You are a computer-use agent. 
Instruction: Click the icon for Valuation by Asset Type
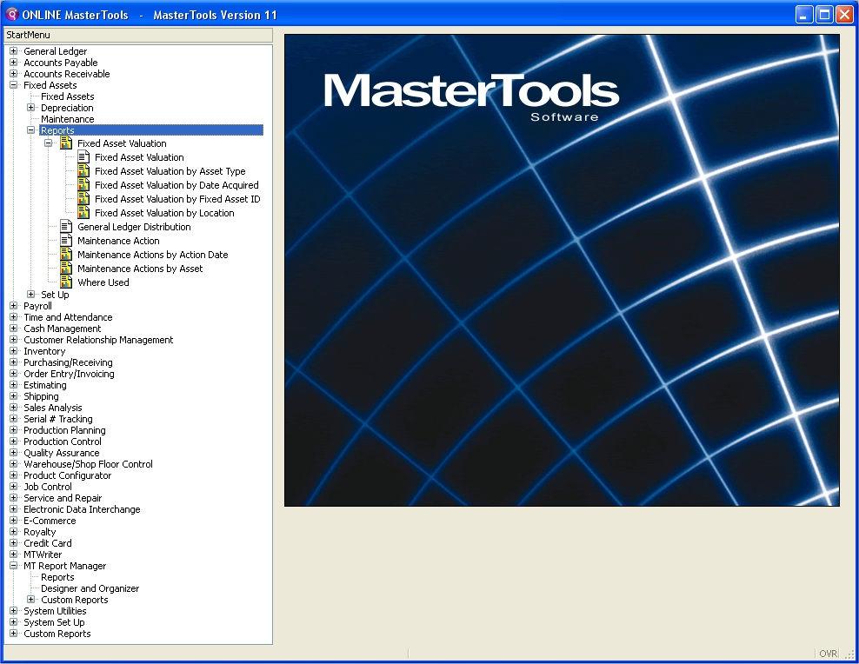pyautogui.click(x=83, y=171)
